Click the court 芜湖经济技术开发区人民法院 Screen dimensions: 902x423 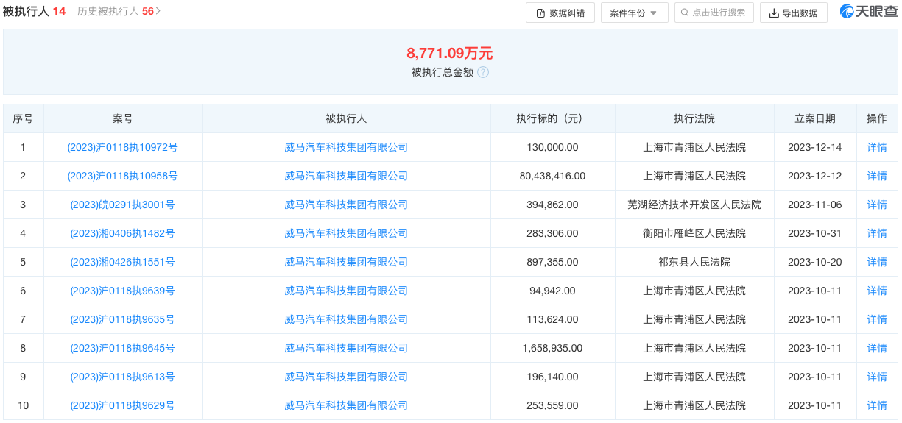[694, 205]
